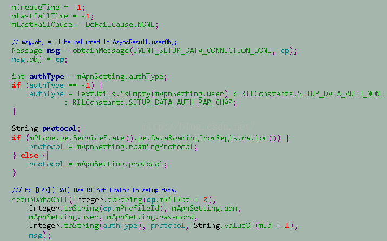Viewport: 387px width, 241px height.
Task: Click the text "mApnSetting.roamingProtocol"
Action: (135, 147)
